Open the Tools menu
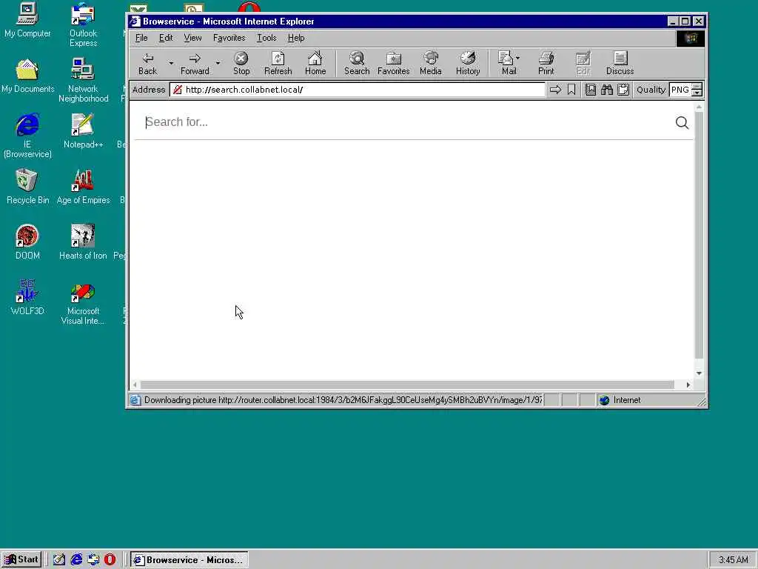The height and width of the screenshot is (569, 758). pos(266,38)
